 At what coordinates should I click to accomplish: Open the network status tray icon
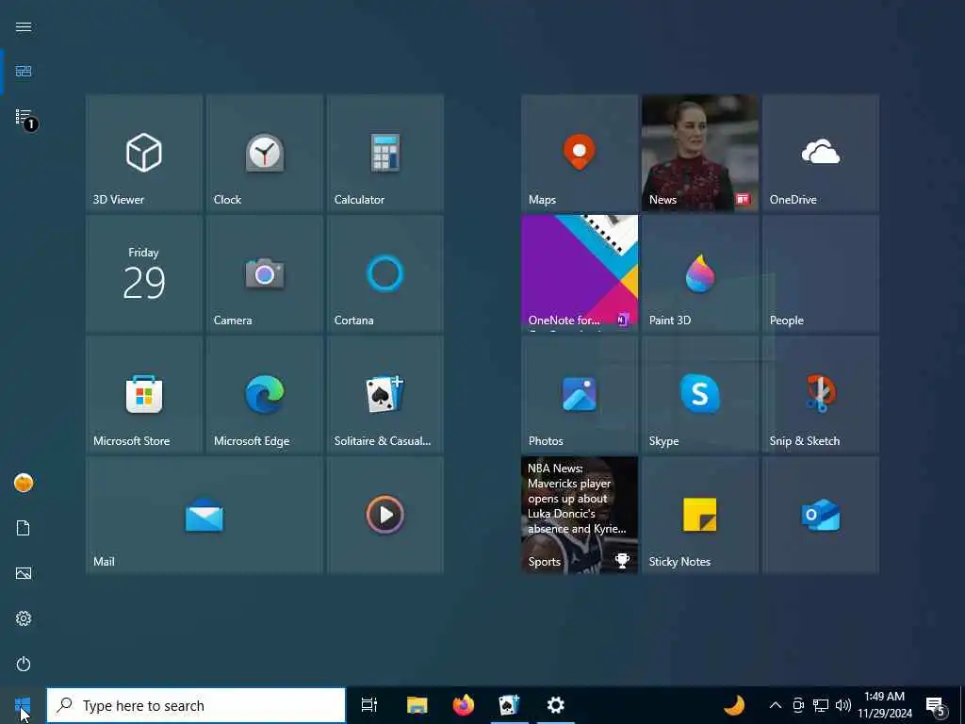pos(821,705)
